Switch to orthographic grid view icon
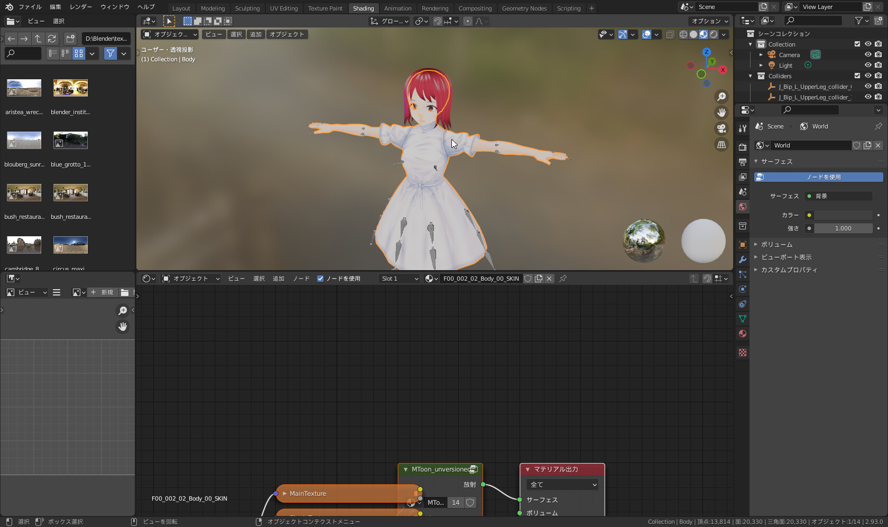The image size is (888, 527). click(721, 144)
